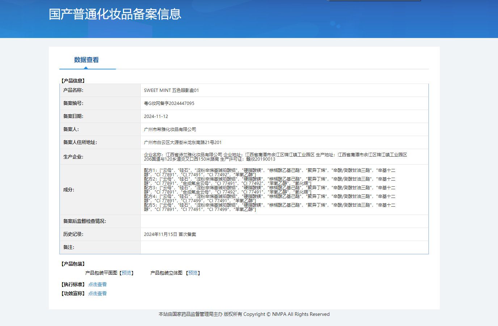
Task: Click the empty 备案后监督检查情况 value cell
Action: [x=284, y=221]
